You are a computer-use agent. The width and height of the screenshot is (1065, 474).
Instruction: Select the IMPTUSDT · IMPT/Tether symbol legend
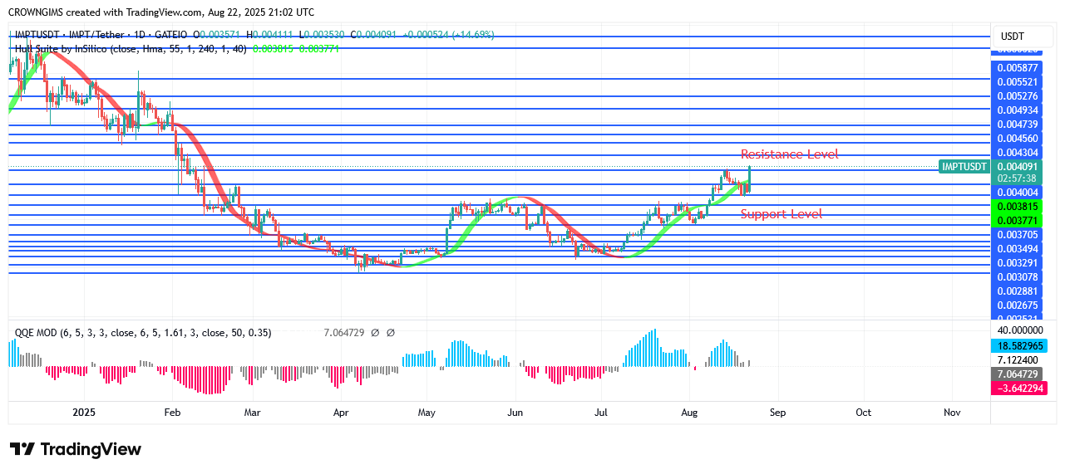click(100, 35)
